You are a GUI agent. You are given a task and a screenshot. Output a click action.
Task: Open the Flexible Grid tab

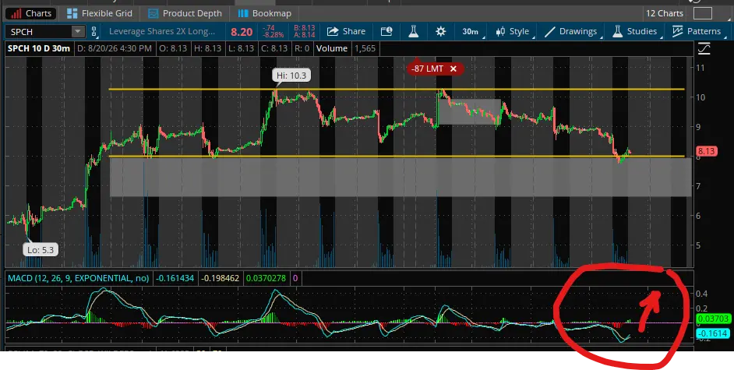[99, 13]
